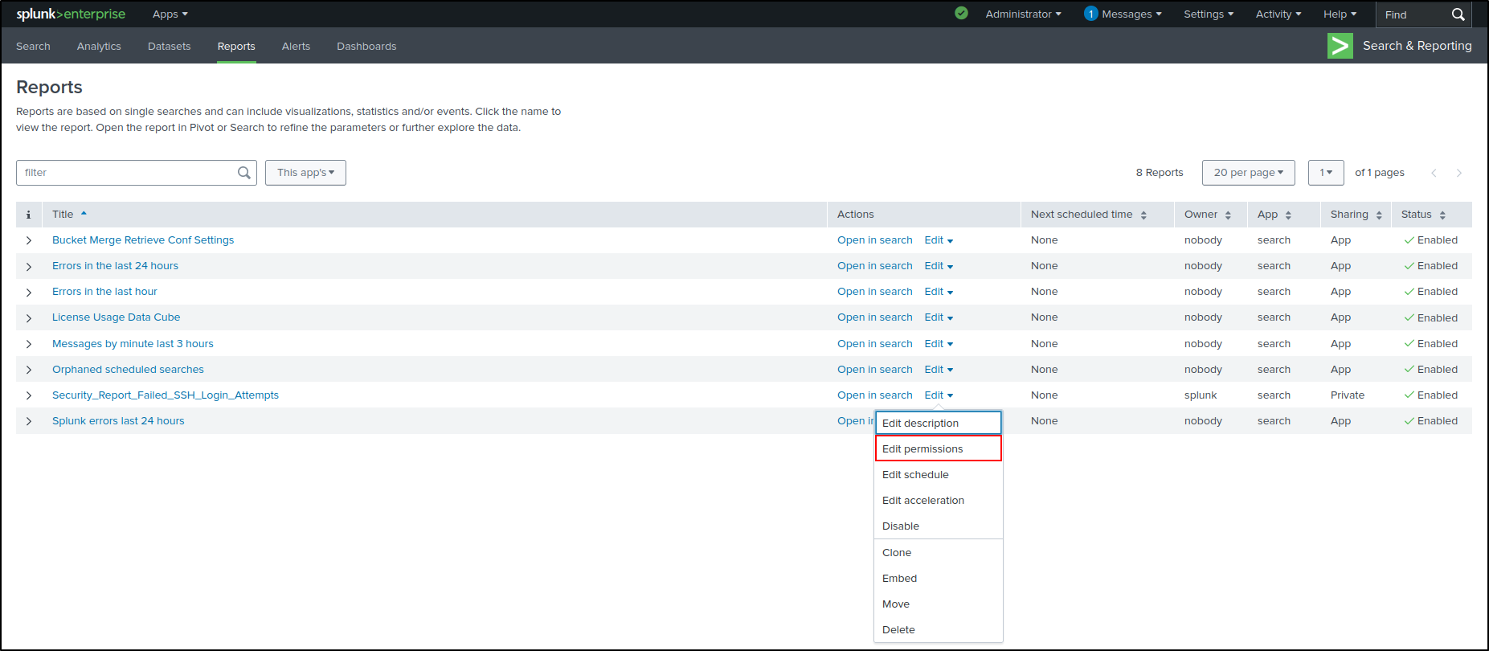Click the info column header icon
Viewport: 1489px width, 651px height.
click(28, 215)
